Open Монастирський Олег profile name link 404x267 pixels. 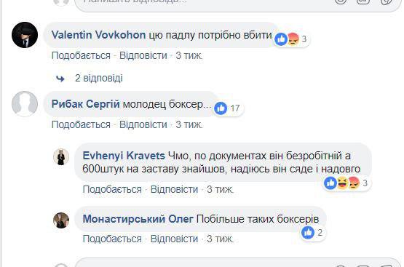pyautogui.click(x=138, y=219)
